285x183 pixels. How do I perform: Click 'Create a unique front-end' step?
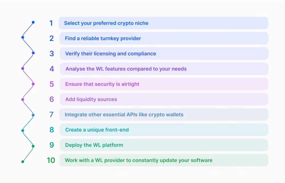click(164, 130)
